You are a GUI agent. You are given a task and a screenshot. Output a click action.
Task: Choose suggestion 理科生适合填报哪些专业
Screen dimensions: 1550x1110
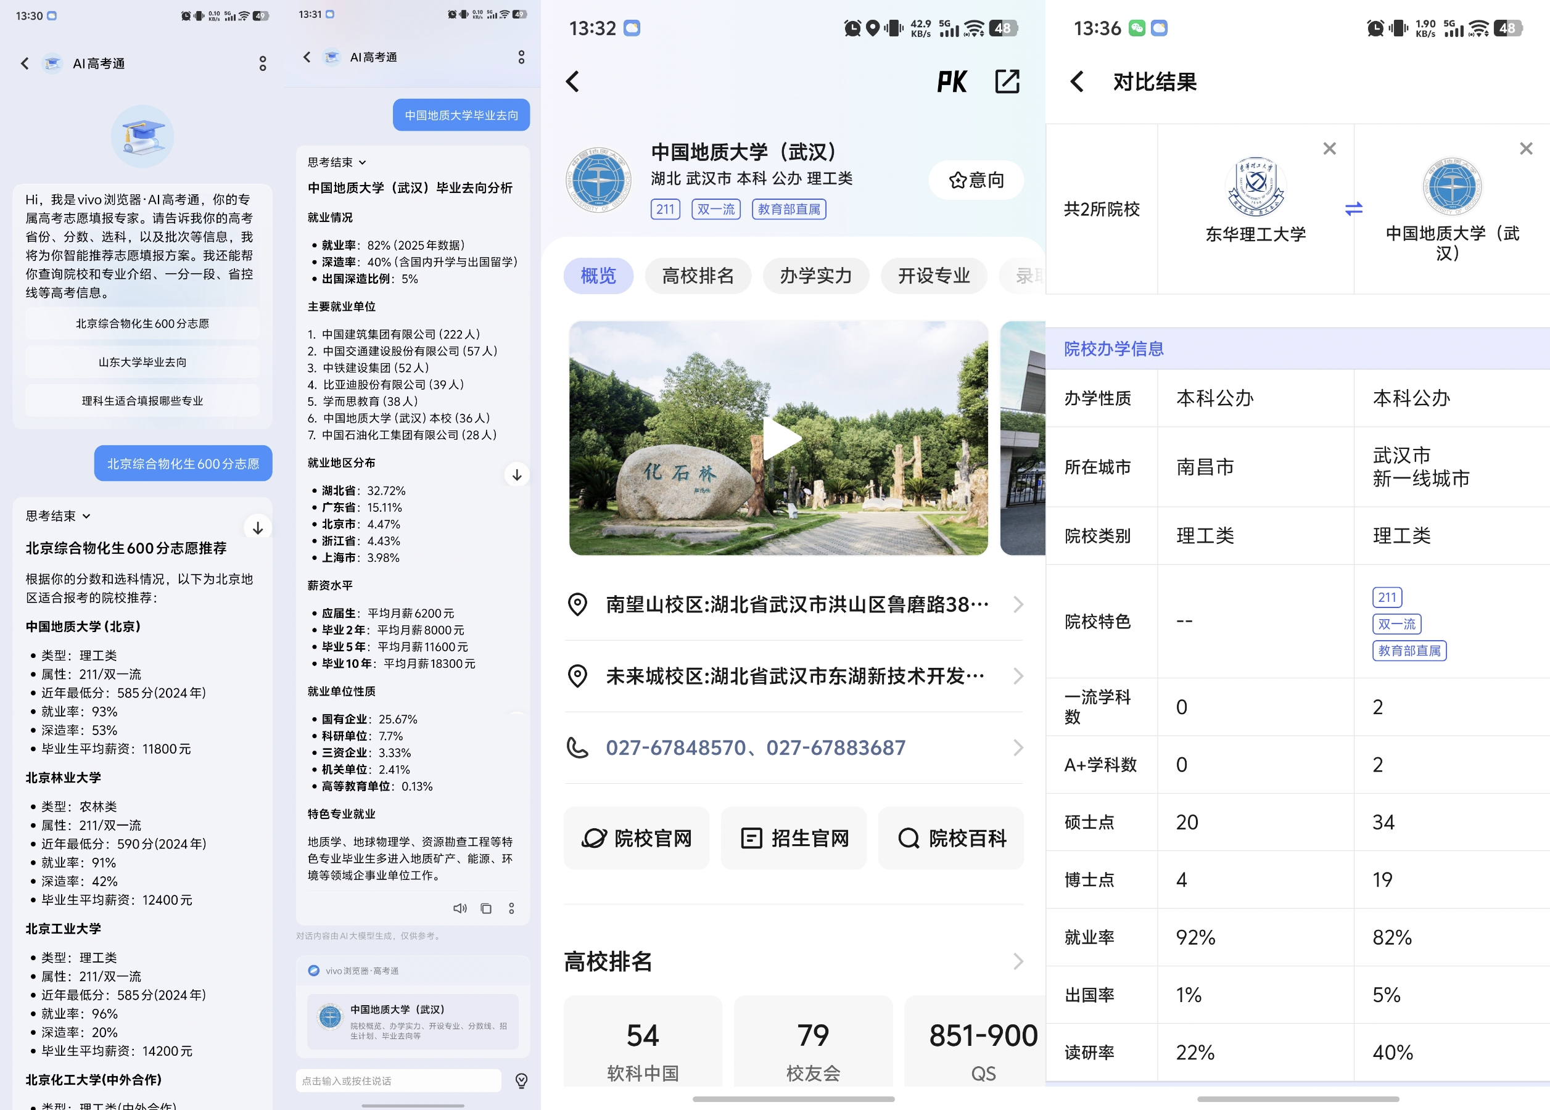click(142, 400)
